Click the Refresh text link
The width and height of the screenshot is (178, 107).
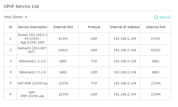click(165, 17)
